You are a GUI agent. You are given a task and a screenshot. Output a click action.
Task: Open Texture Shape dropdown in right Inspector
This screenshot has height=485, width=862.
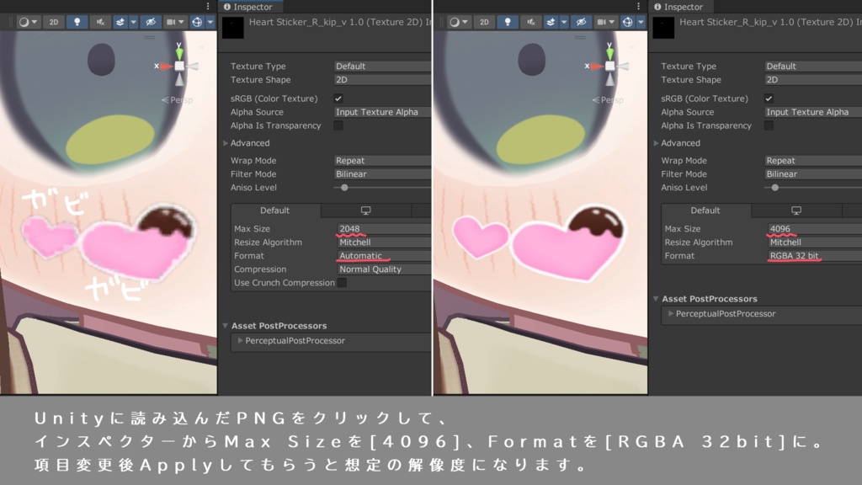813,80
